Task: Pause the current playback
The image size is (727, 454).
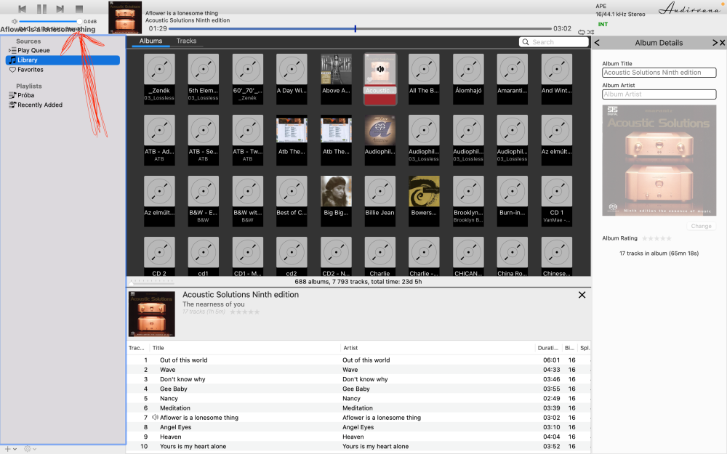Action: 41,9
